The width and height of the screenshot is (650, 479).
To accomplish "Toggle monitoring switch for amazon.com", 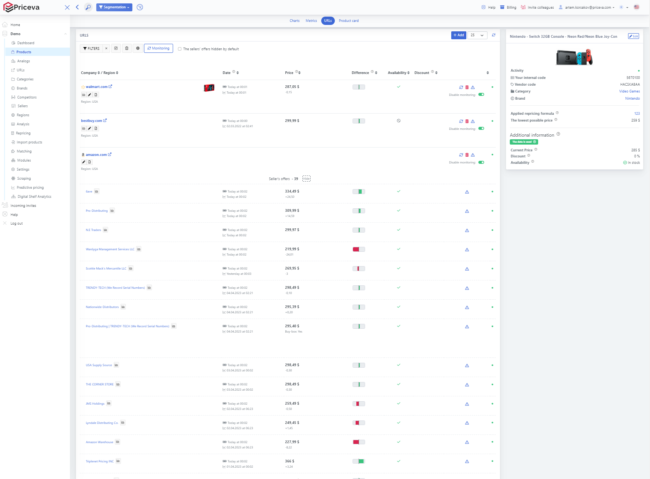I will click(x=481, y=162).
